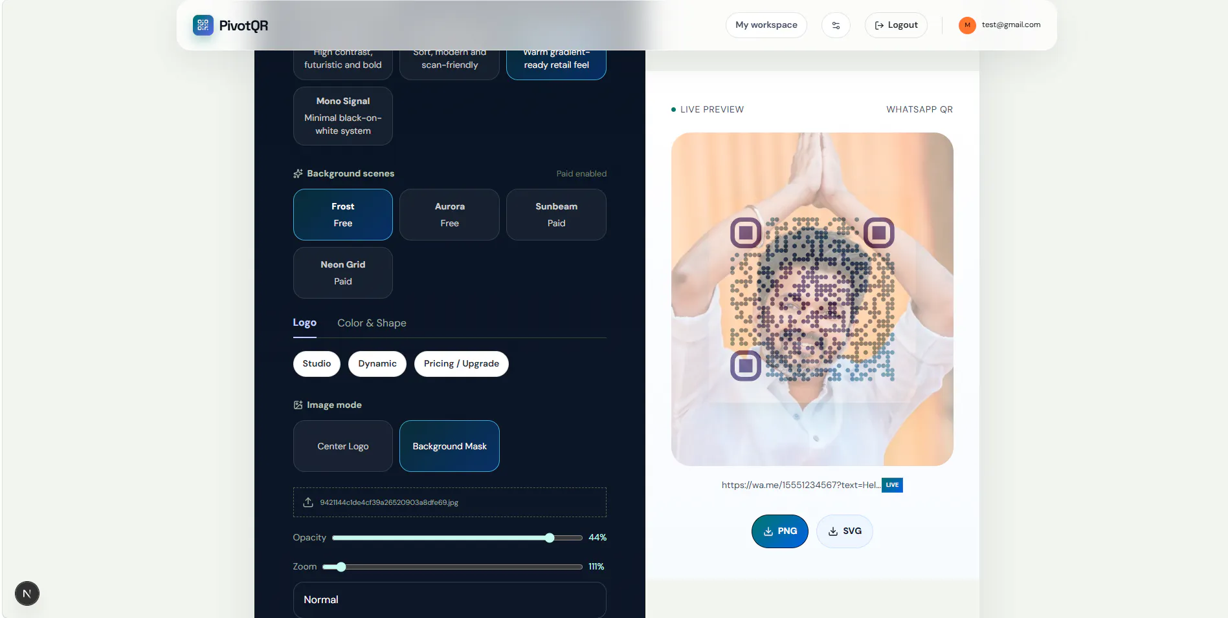Viewport: 1228px width, 618px height.
Task: Select the Sunbeam paid scene
Action: pyautogui.click(x=557, y=215)
